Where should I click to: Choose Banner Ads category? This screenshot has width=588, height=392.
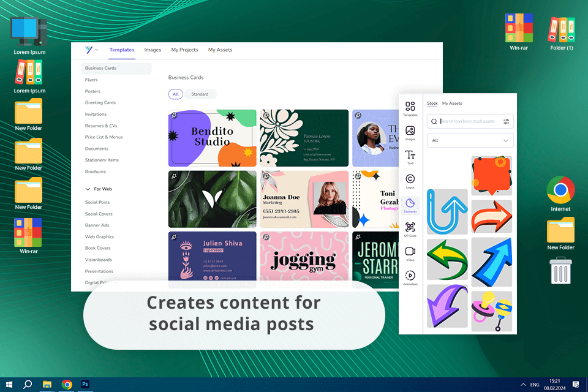(x=97, y=225)
